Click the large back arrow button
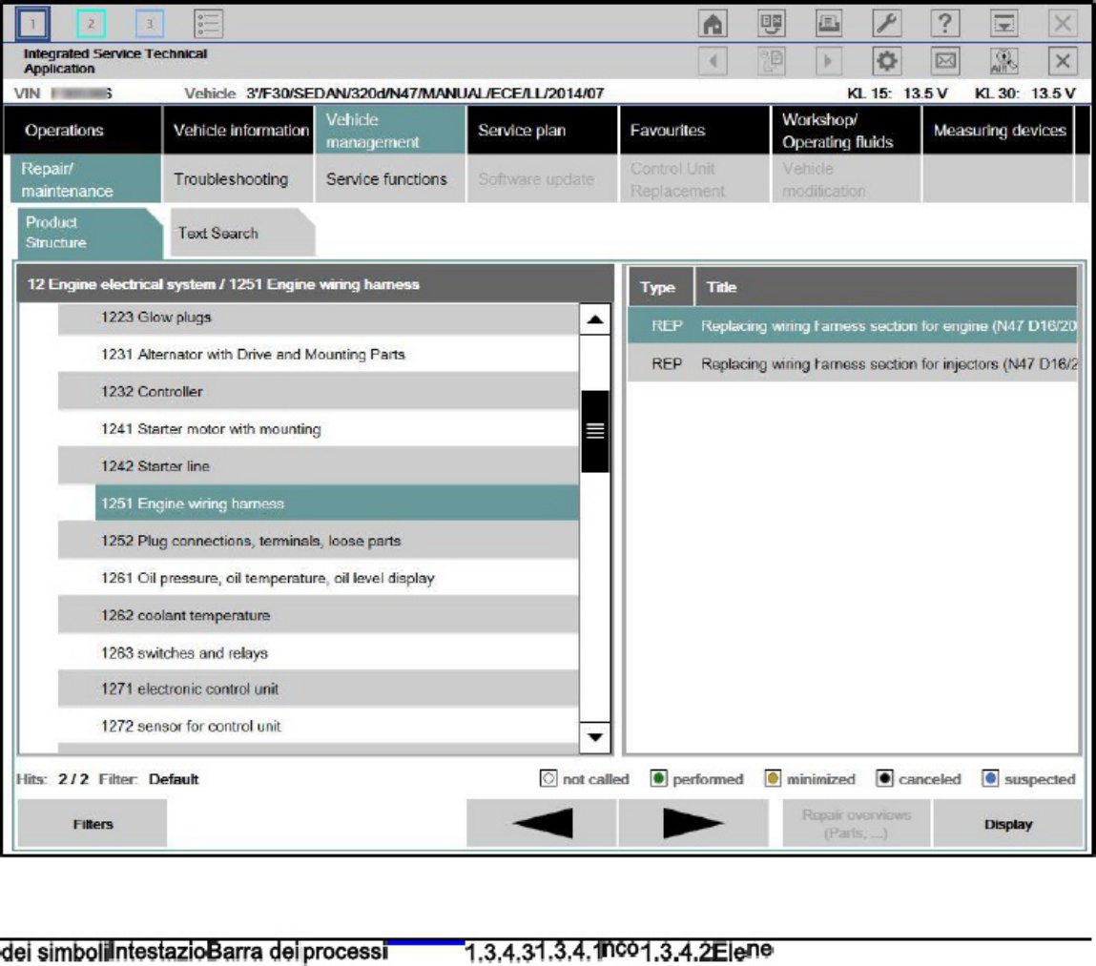This screenshot has width=1096, height=966. click(x=542, y=823)
